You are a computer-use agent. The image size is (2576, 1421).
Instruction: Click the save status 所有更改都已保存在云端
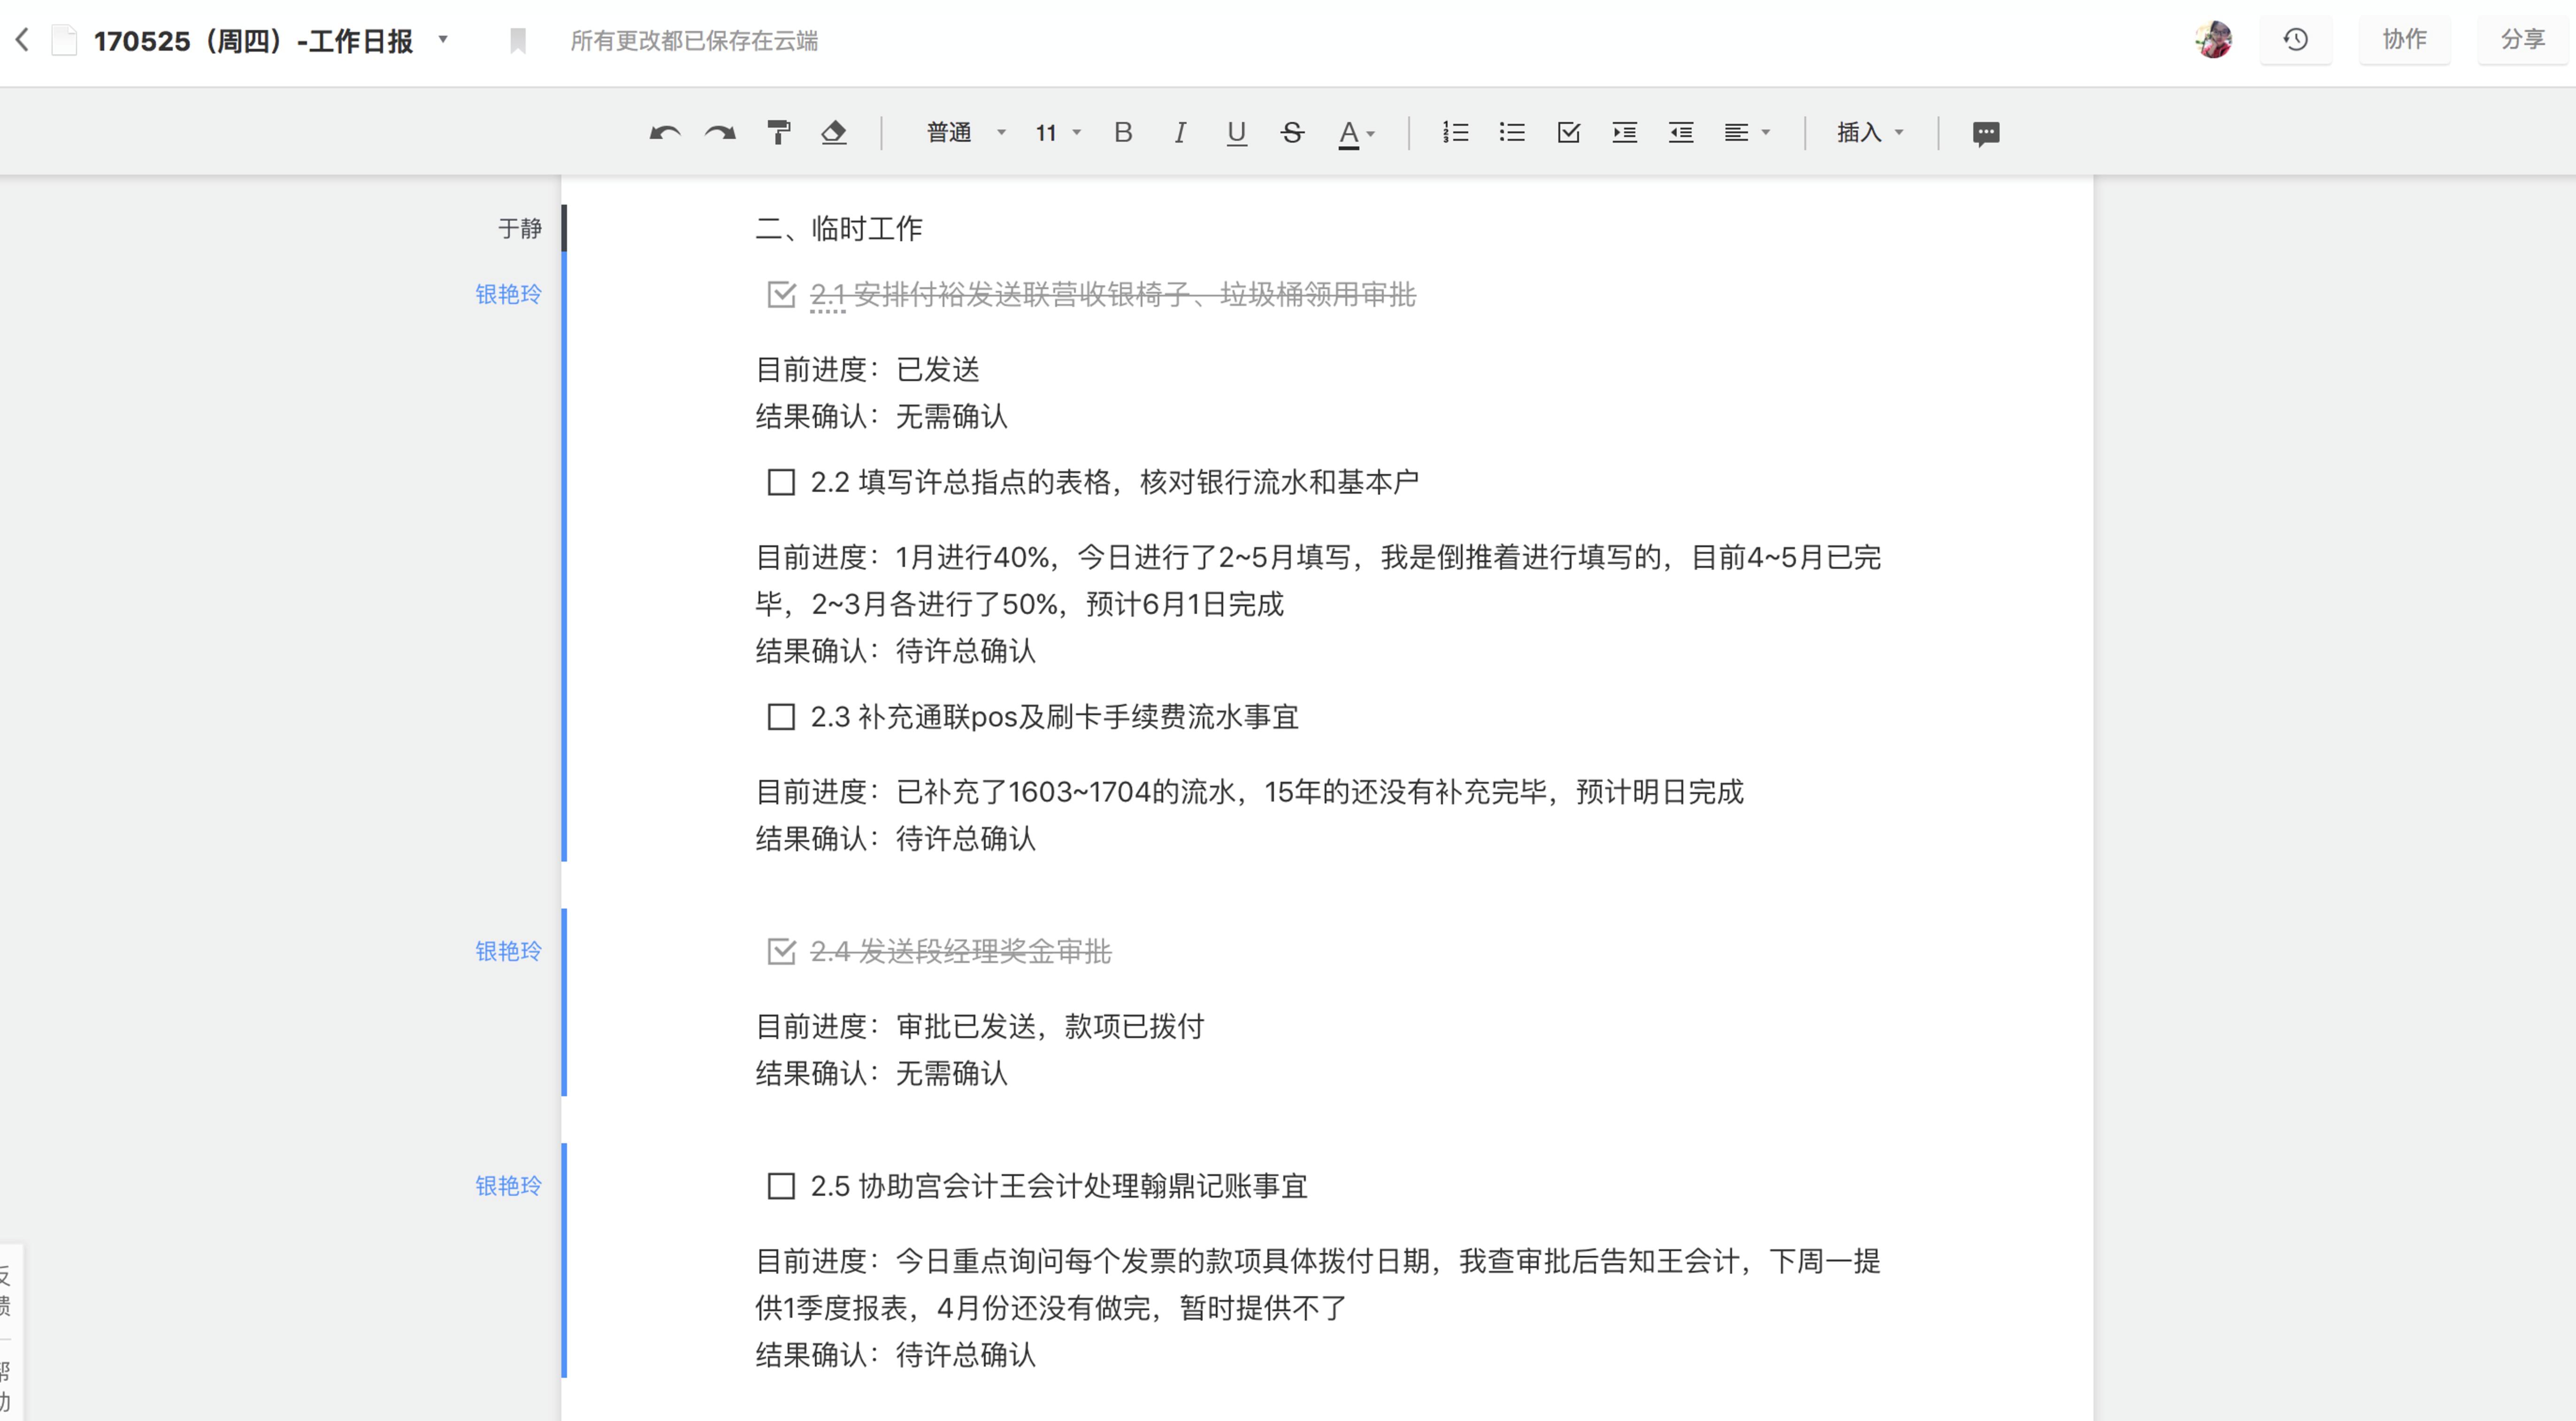694,40
